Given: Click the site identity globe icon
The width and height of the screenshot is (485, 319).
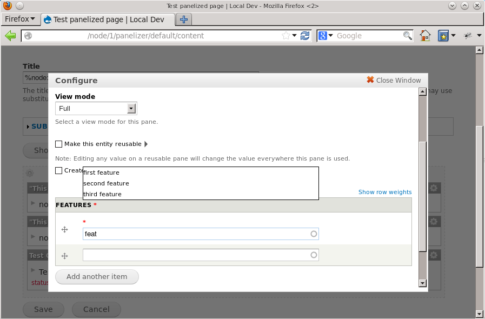Looking at the screenshot, I should (28, 36).
